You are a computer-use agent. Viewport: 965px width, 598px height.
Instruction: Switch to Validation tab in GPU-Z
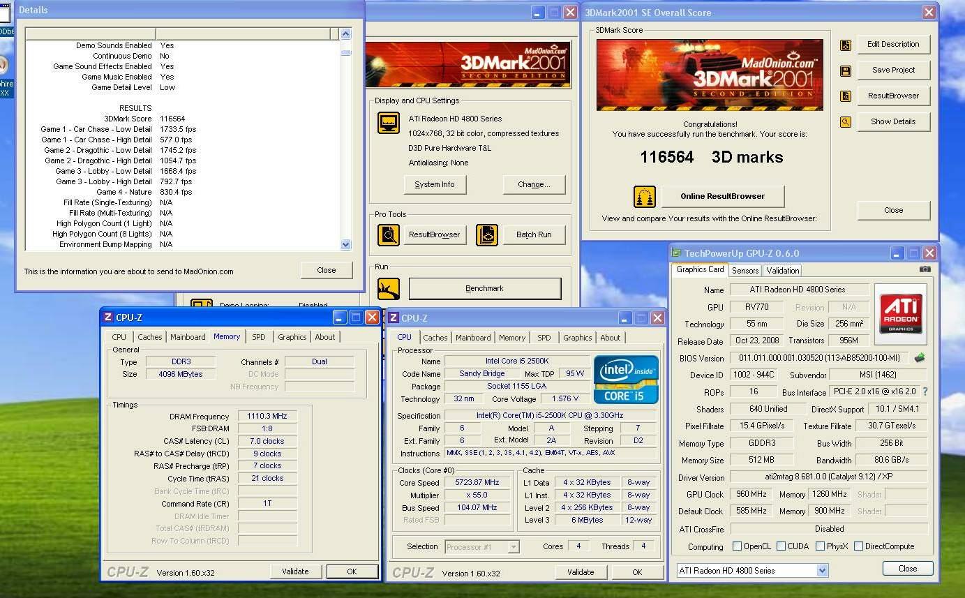click(782, 271)
